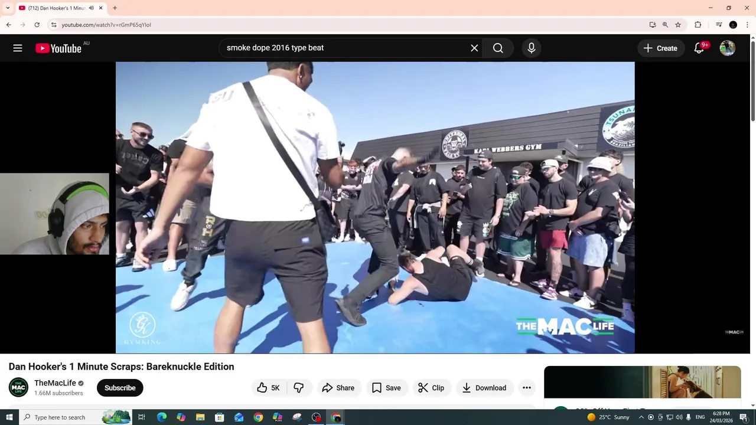Switch to the Dan Hooker's 1 Minute tab

click(x=57, y=8)
